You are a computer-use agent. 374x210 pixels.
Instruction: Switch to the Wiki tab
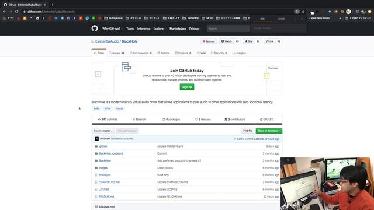[x=201, y=53]
